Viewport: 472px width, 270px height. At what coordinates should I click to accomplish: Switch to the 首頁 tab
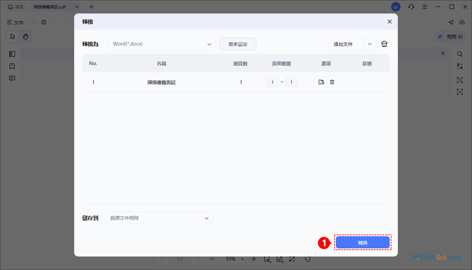tap(16, 7)
